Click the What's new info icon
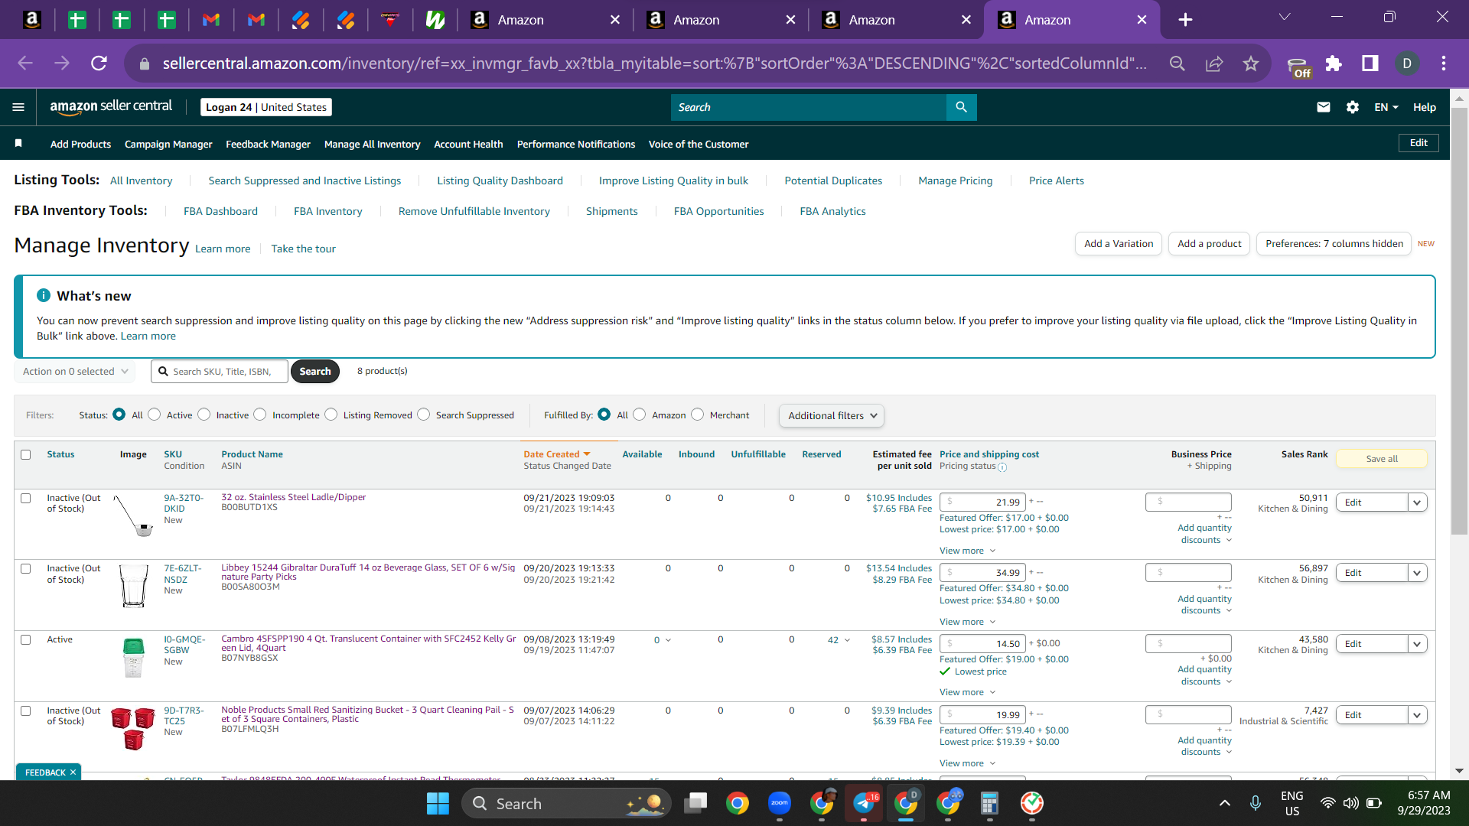This screenshot has width=1469, height=826. click(x=44, y=296)
